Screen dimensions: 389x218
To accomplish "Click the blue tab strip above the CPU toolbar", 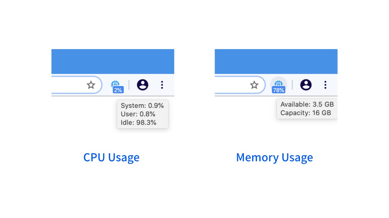I will [x=112, y=61].
